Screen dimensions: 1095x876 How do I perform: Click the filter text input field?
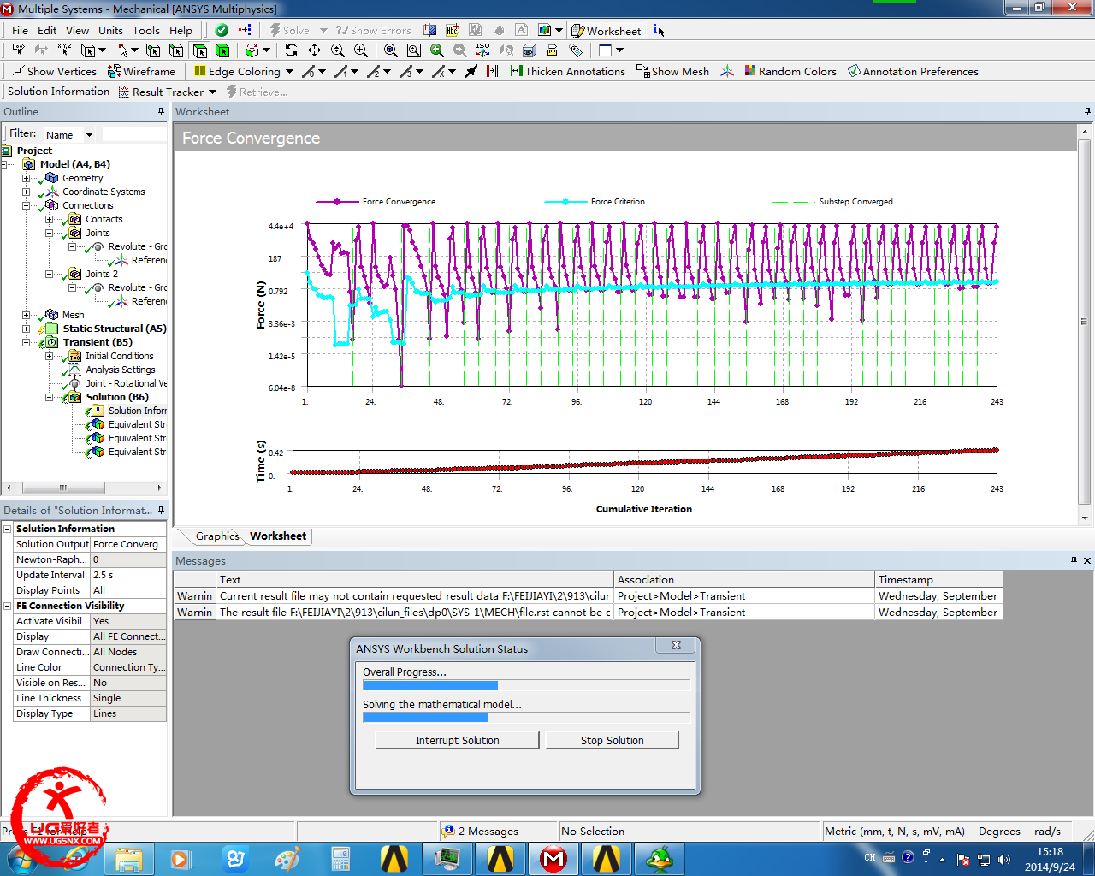click(x=133, y=134)
